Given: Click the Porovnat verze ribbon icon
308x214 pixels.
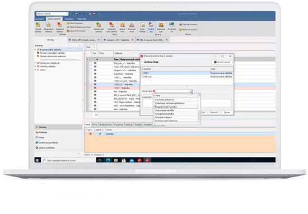Looking at the screenshot, I should (132, 27).
